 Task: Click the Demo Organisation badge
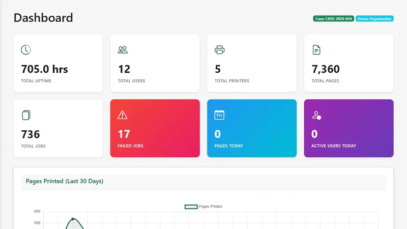[x=374, y=19]
